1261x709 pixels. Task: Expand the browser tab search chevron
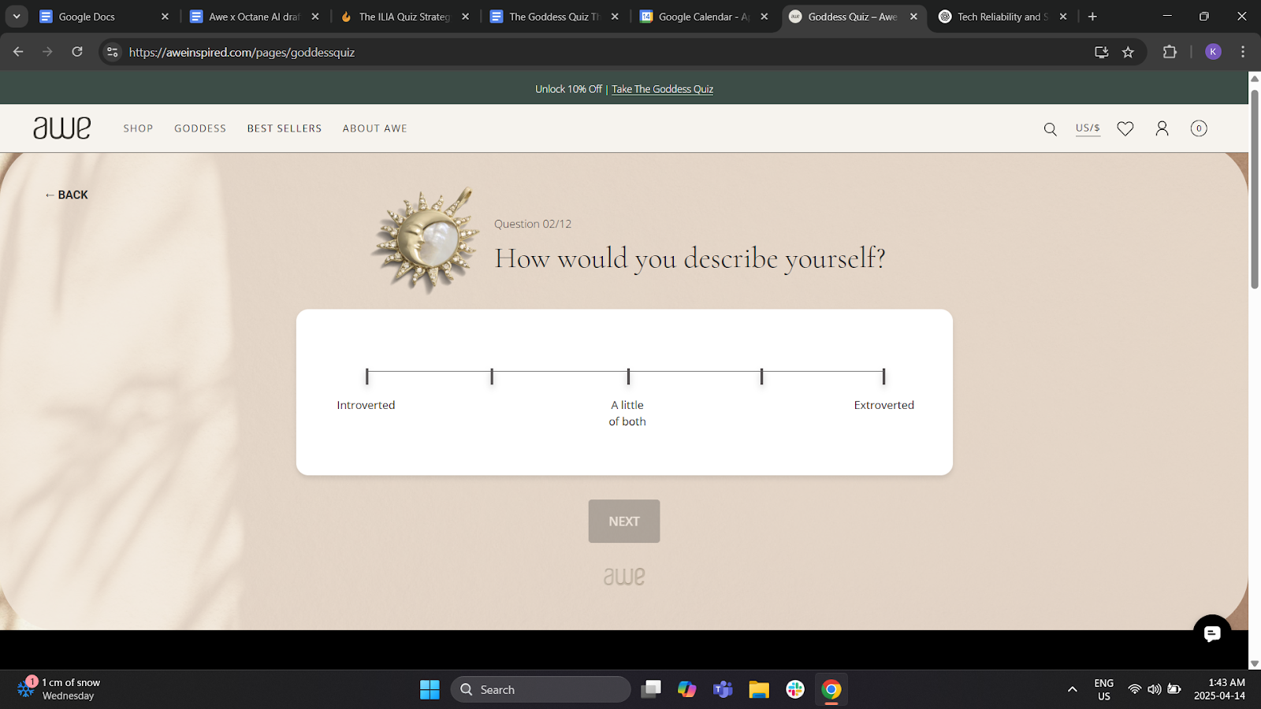click(x=16, y=16)
